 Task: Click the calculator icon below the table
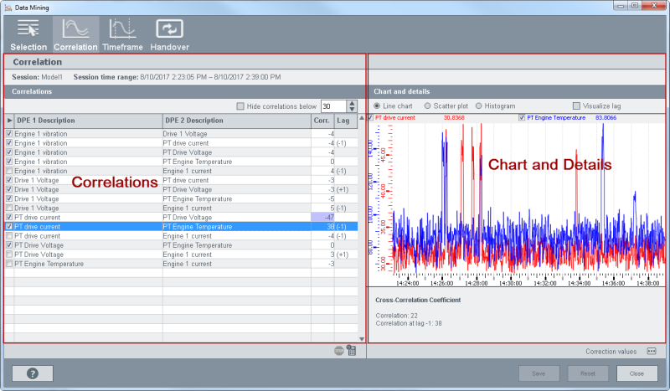click(x=352, y=352)
